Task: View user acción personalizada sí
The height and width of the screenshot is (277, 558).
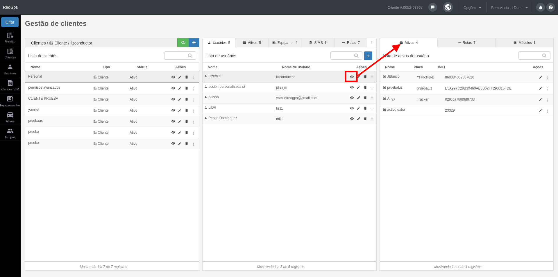Action: [352, 87]
